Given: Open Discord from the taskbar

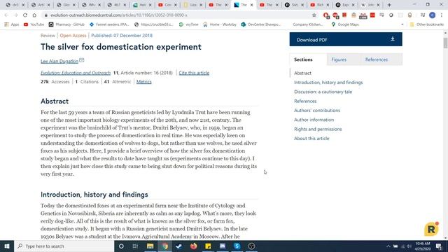Looking at the screenshot, I should coord(223,246).
